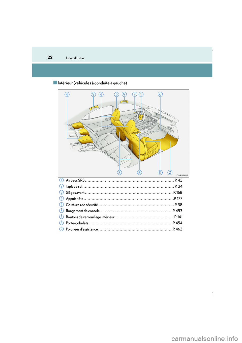Screen dimensions: 242x343
Task: Click page reference P. 43
Action: tap(178, 180)
